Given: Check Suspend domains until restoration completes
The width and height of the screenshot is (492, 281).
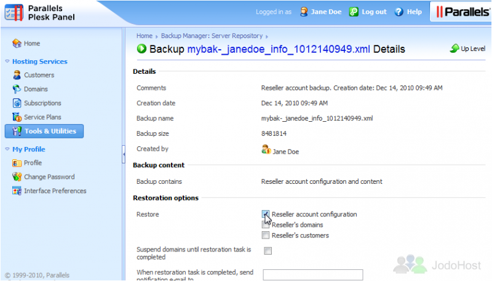Looking at the screenshot, I should (268, 251).
